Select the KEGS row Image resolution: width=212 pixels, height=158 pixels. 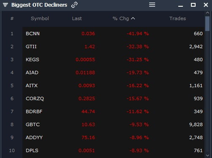(x=113, y=60)
